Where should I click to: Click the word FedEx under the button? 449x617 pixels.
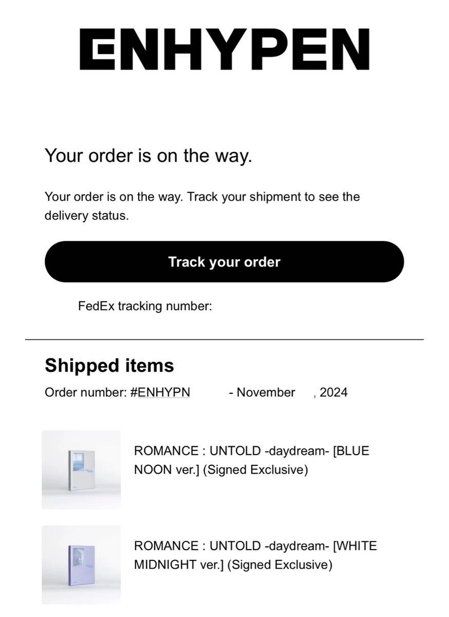click(x=97, y=306)
